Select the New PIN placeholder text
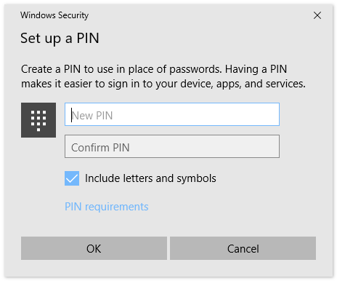 click(x=92, y=116)
